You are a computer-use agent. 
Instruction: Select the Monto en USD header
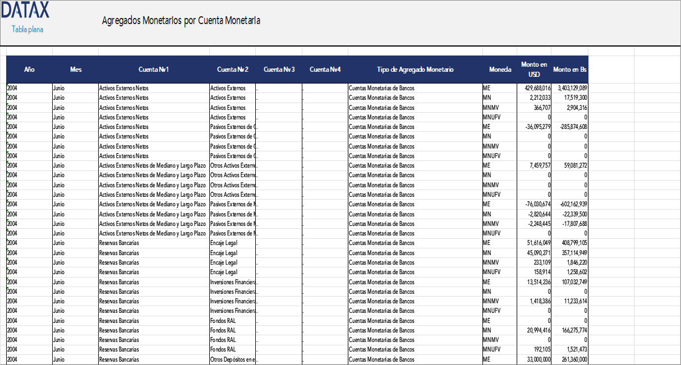533,70
